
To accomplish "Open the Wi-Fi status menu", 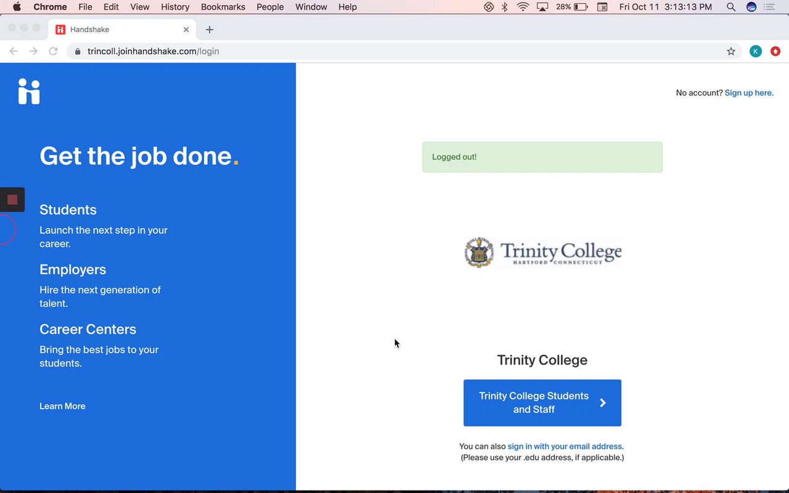I will click(x=523, y=7).
